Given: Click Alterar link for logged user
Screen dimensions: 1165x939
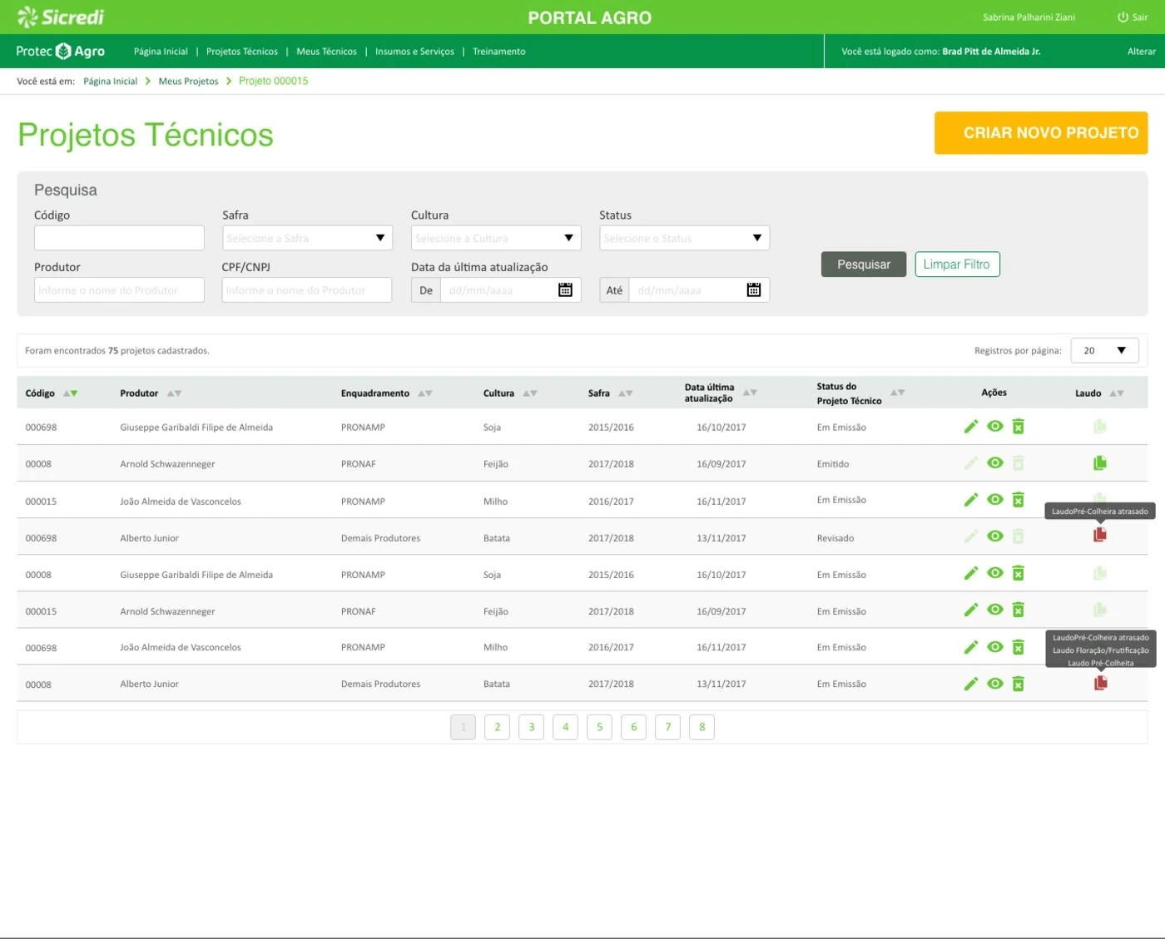Looking at the screenshot, I should pyautogui.click(x=1141, y=52).
